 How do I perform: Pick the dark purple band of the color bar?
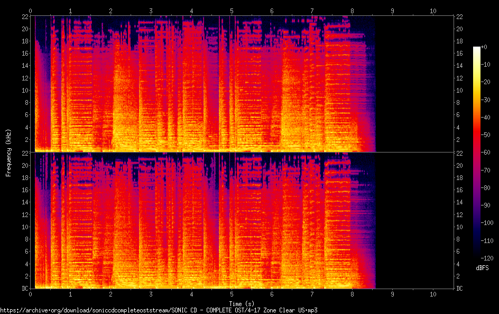477,222
